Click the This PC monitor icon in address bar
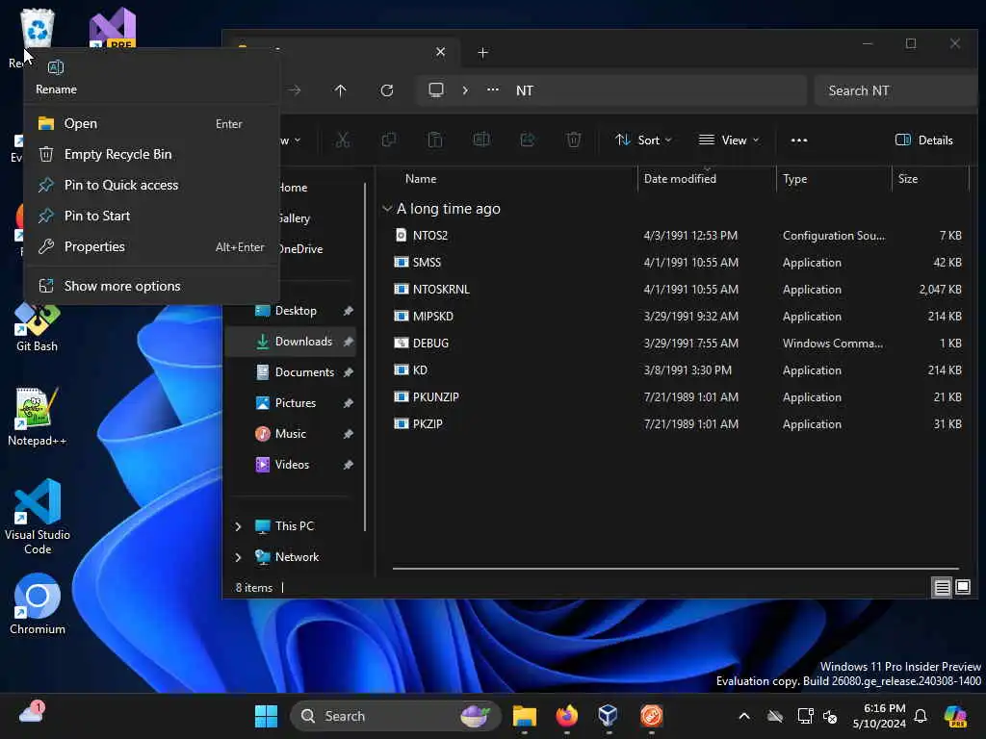986x739 pixels. [436, 89]
